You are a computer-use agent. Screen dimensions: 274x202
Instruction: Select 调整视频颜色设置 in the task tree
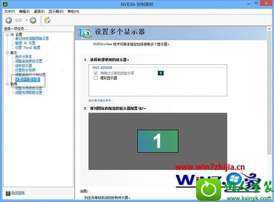29,88
